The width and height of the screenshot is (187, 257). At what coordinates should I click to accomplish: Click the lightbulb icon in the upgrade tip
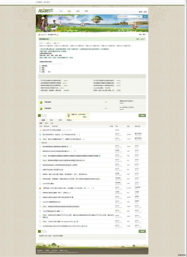point(68,115)
